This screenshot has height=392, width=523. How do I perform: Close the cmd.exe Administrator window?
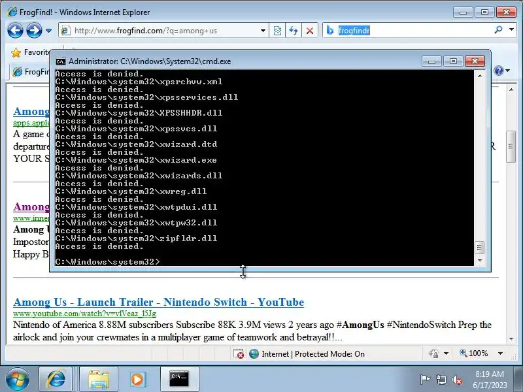[x=475, y=61]
